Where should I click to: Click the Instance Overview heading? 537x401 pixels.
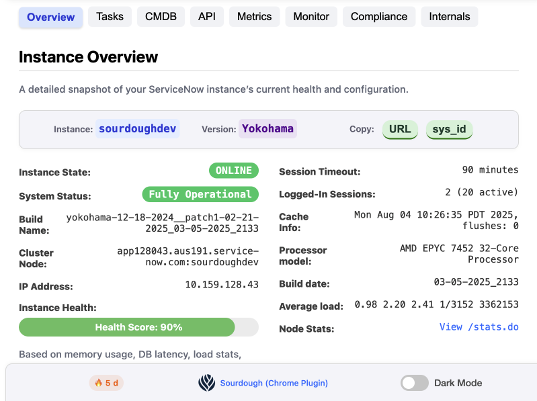point(88,57)
